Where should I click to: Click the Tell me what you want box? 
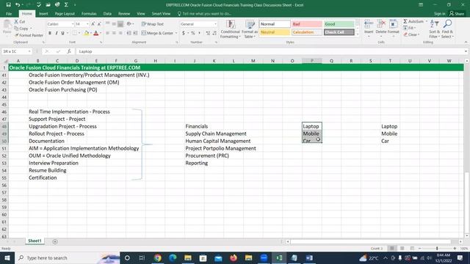tap(204, 14)
